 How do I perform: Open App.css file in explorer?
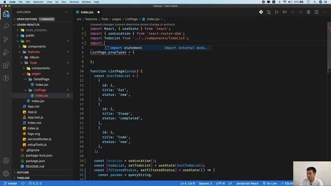coord(33,106)
